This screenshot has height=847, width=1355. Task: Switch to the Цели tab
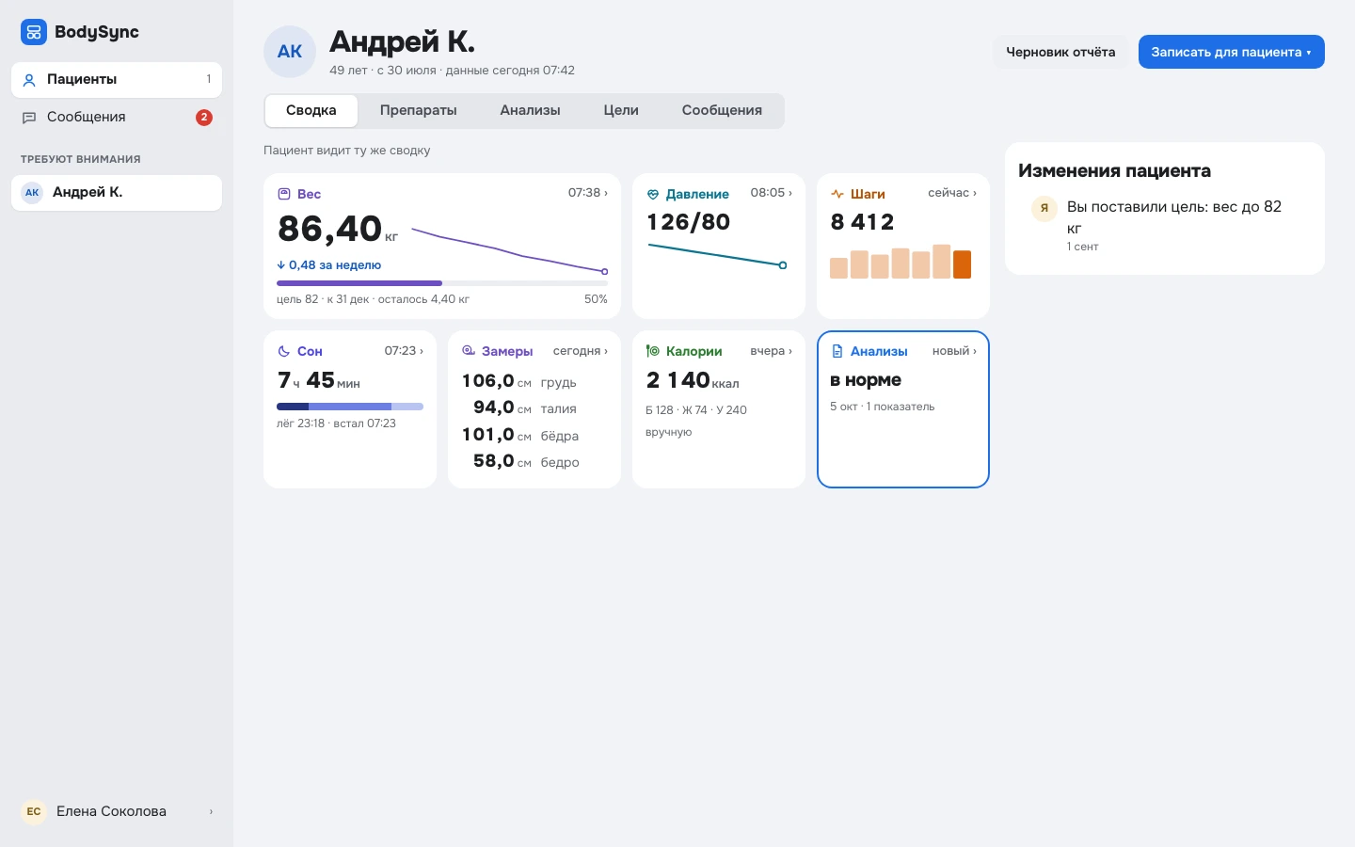[x=621, y=111]
